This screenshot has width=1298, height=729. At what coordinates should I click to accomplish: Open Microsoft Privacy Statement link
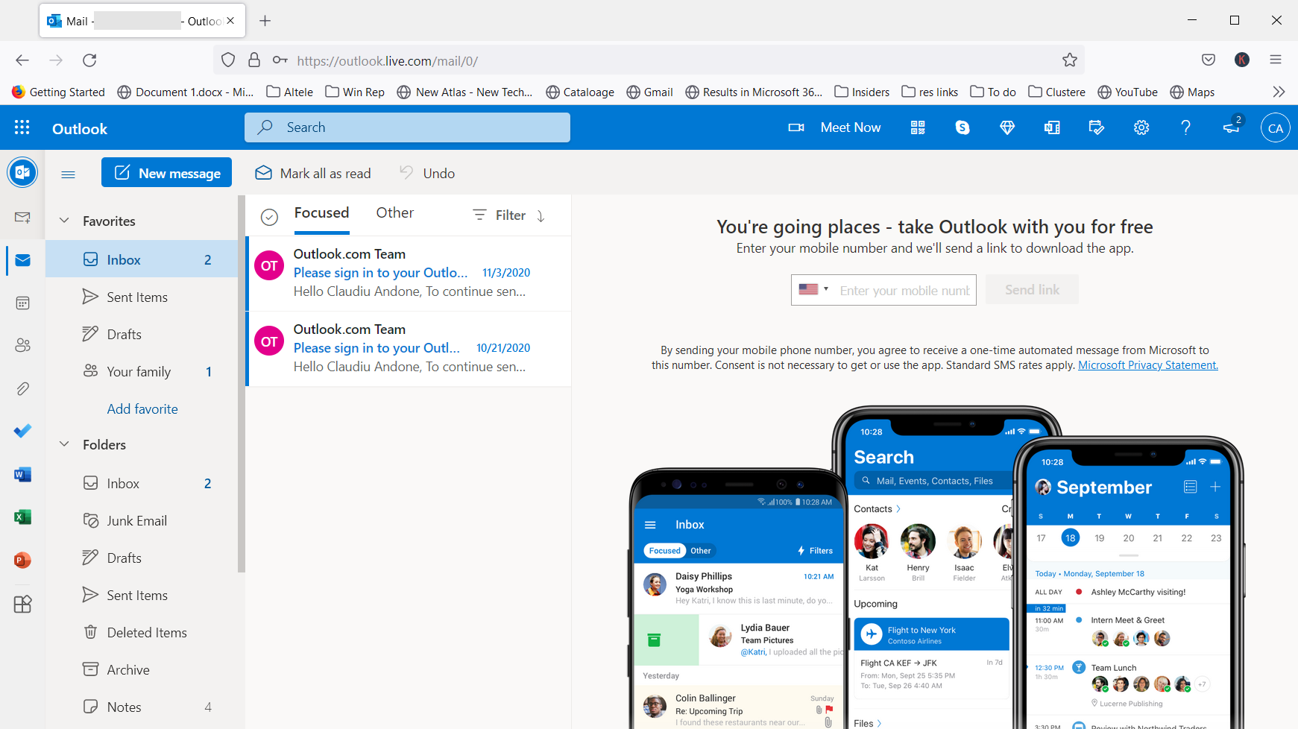point(1148,365)
